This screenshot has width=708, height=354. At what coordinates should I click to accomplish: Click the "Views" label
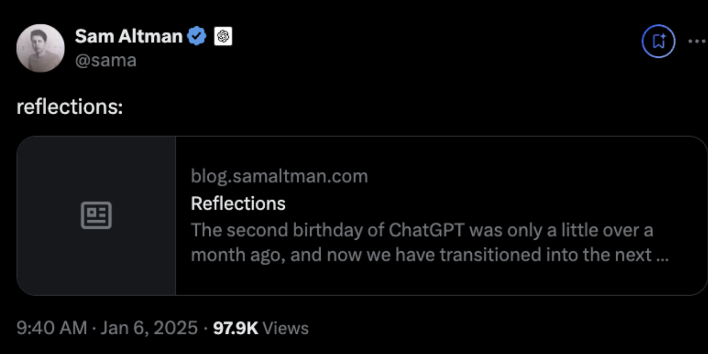click(x=286, y=328)
